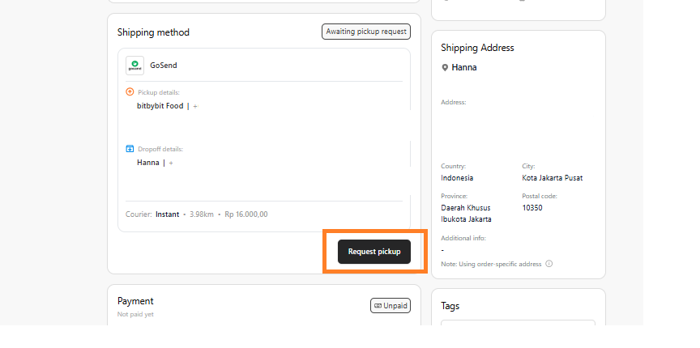Expand bitbybit Food pickup details
700x348 pixels.
[x=195, y=106]
